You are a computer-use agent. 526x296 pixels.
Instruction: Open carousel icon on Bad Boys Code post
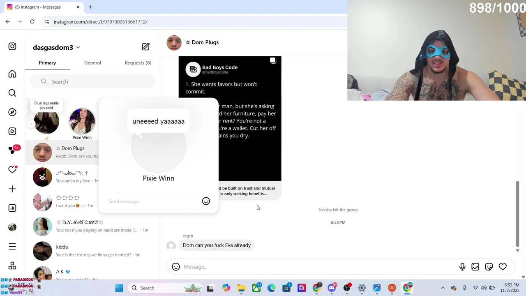coord(273,61)
